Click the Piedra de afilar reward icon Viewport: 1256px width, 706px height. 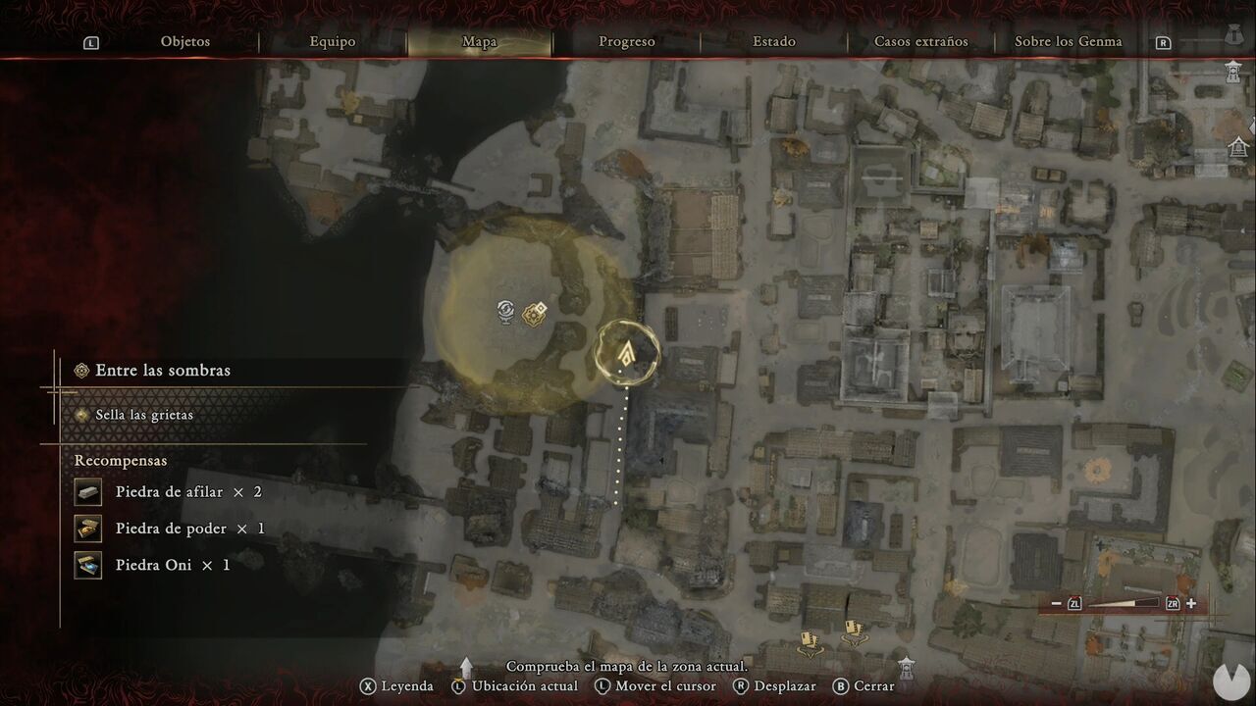pyautogui.click(x=87, y=492)
